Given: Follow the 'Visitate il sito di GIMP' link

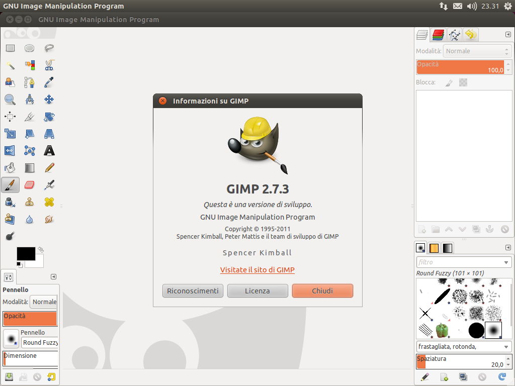Looking at the screenshot, I should [257, 270].
